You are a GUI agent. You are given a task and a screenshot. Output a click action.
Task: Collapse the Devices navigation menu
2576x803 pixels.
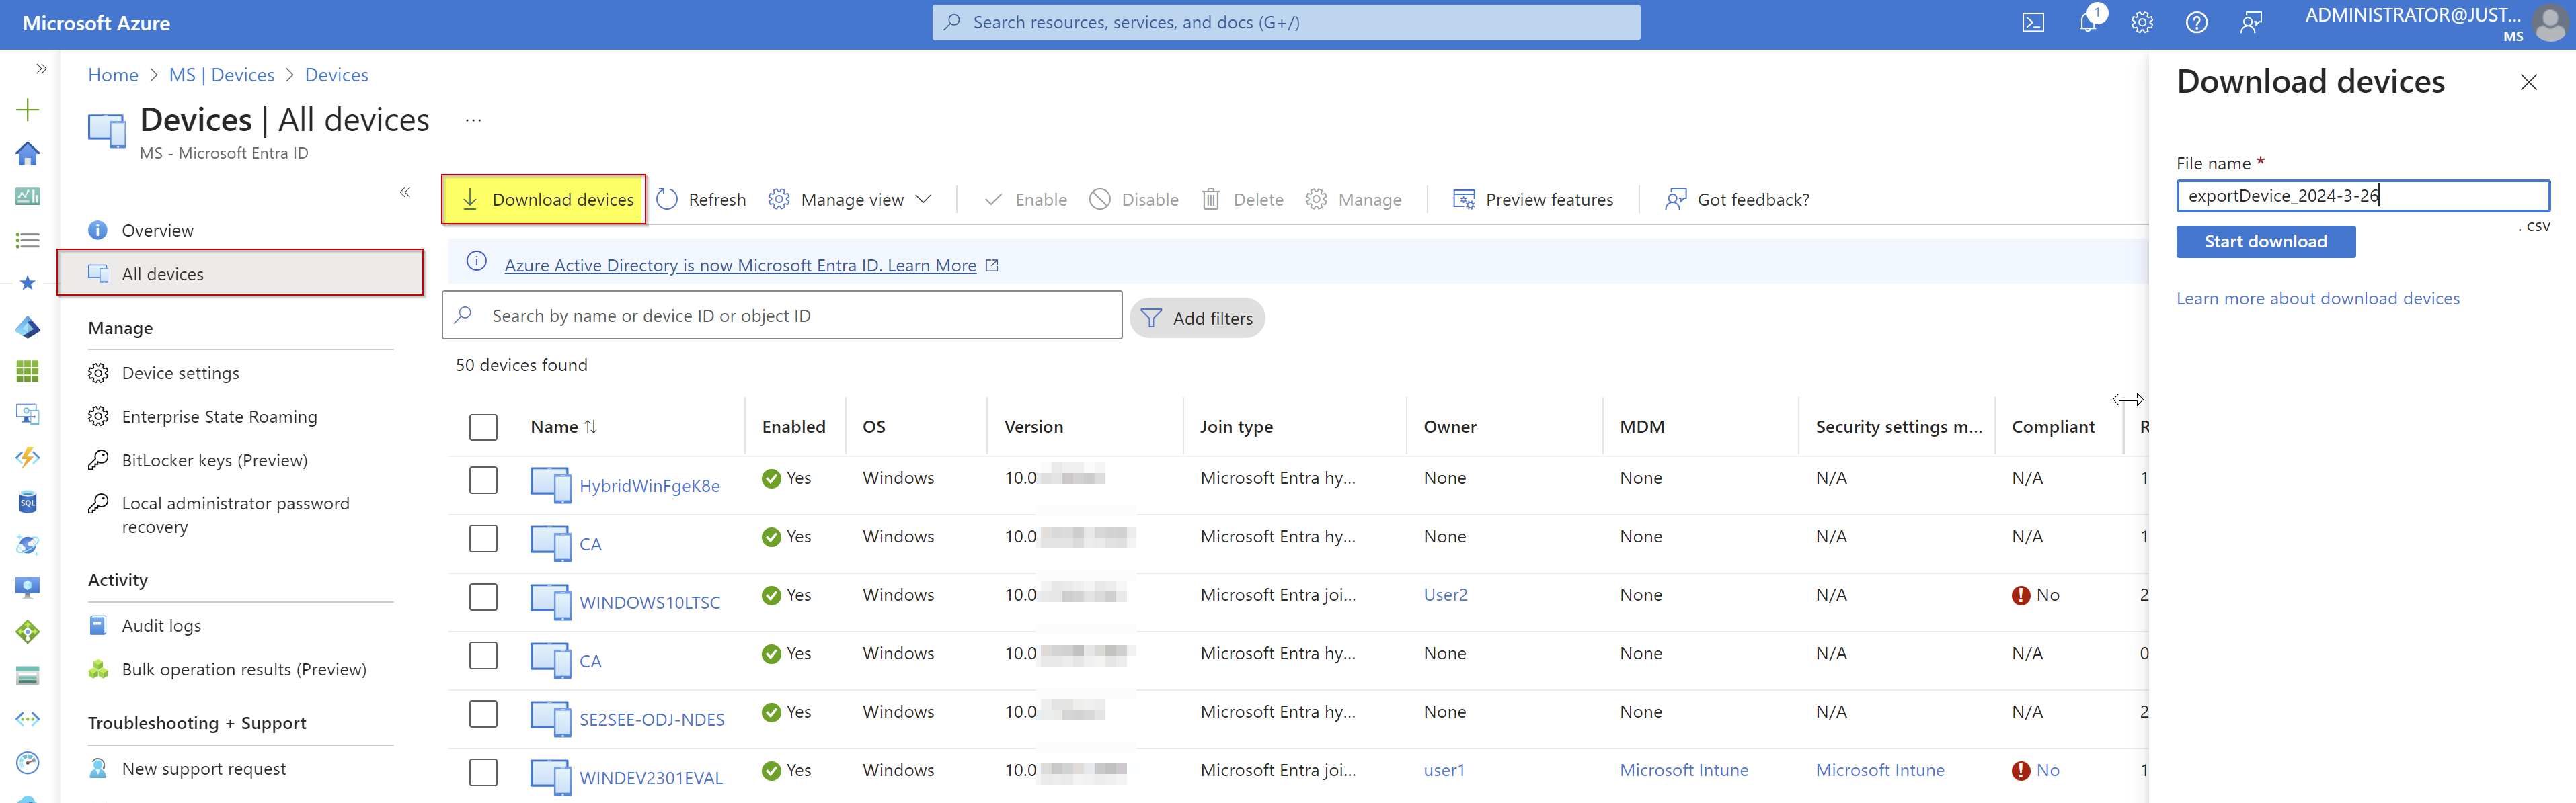(x=405, y=192)
